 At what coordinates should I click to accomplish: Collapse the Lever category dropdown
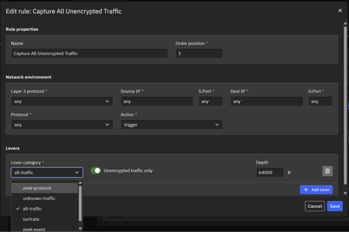(47, 173)
